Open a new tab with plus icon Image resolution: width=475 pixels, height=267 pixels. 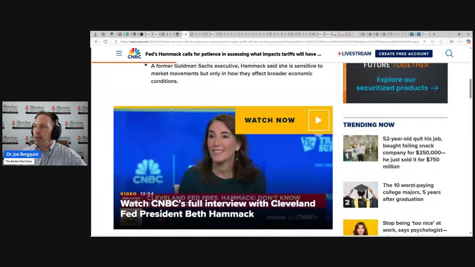coord(434,34)
